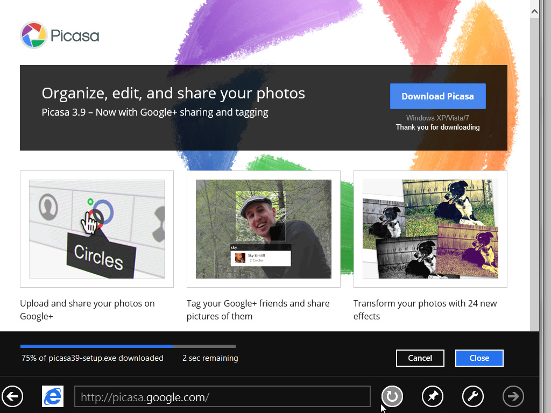The height and width of the screenshot is (413, 551).
Task: Click the Download Picasa button
Action: (437, 96)
